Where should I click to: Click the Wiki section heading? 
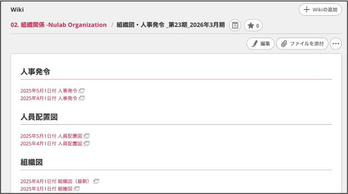(x=17, y=10)
